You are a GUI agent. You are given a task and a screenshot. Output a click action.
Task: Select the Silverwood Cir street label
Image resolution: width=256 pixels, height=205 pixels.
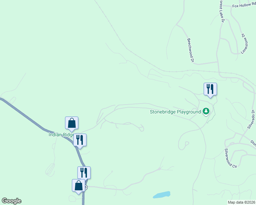point(231,158)
